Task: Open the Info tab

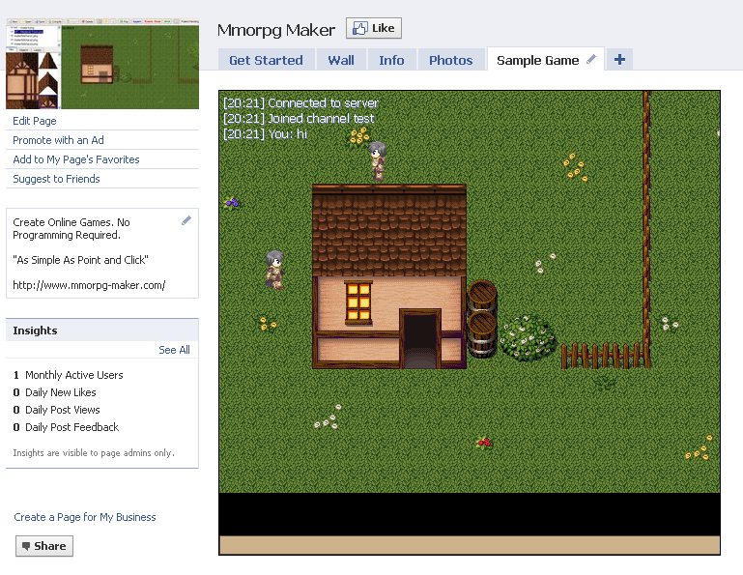Action: pos(391,60)
